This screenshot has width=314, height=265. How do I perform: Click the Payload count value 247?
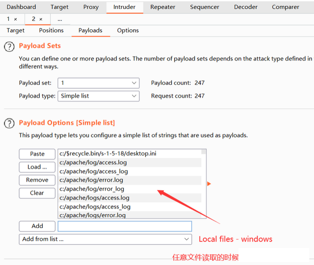[200, 83]
